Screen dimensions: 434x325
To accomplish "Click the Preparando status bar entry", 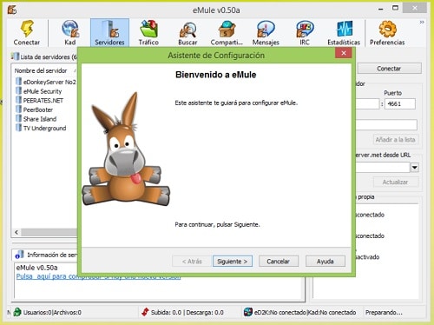I will tap(384, 312).
